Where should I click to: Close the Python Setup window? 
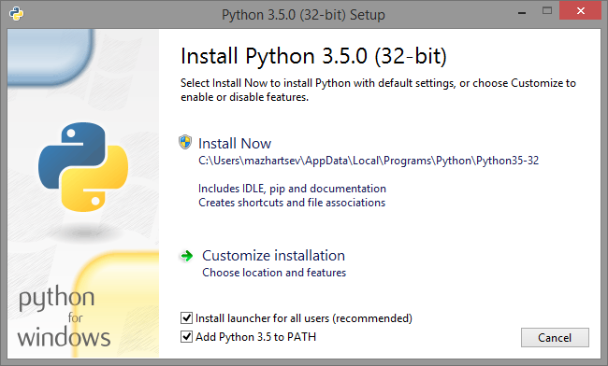click(580, 11)
